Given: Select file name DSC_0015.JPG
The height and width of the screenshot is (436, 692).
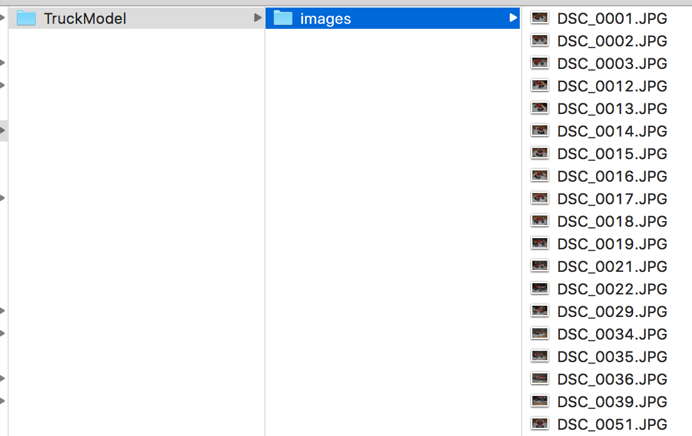Looking at the screenshot, I should coord(612,153).
